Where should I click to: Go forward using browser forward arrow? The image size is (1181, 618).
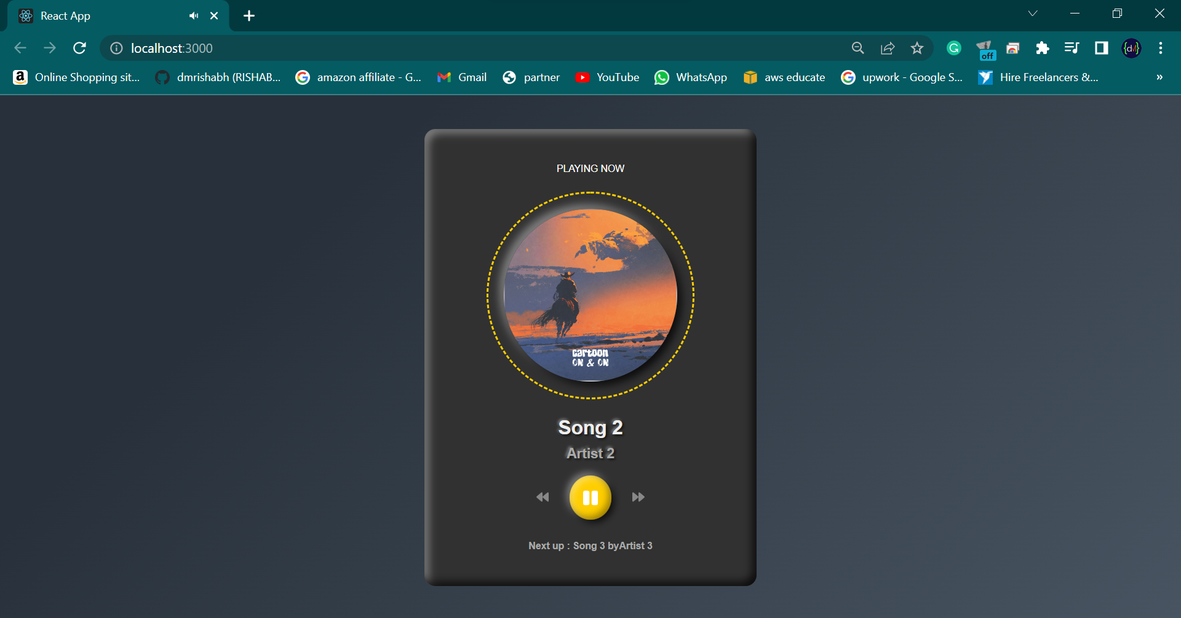50,48
